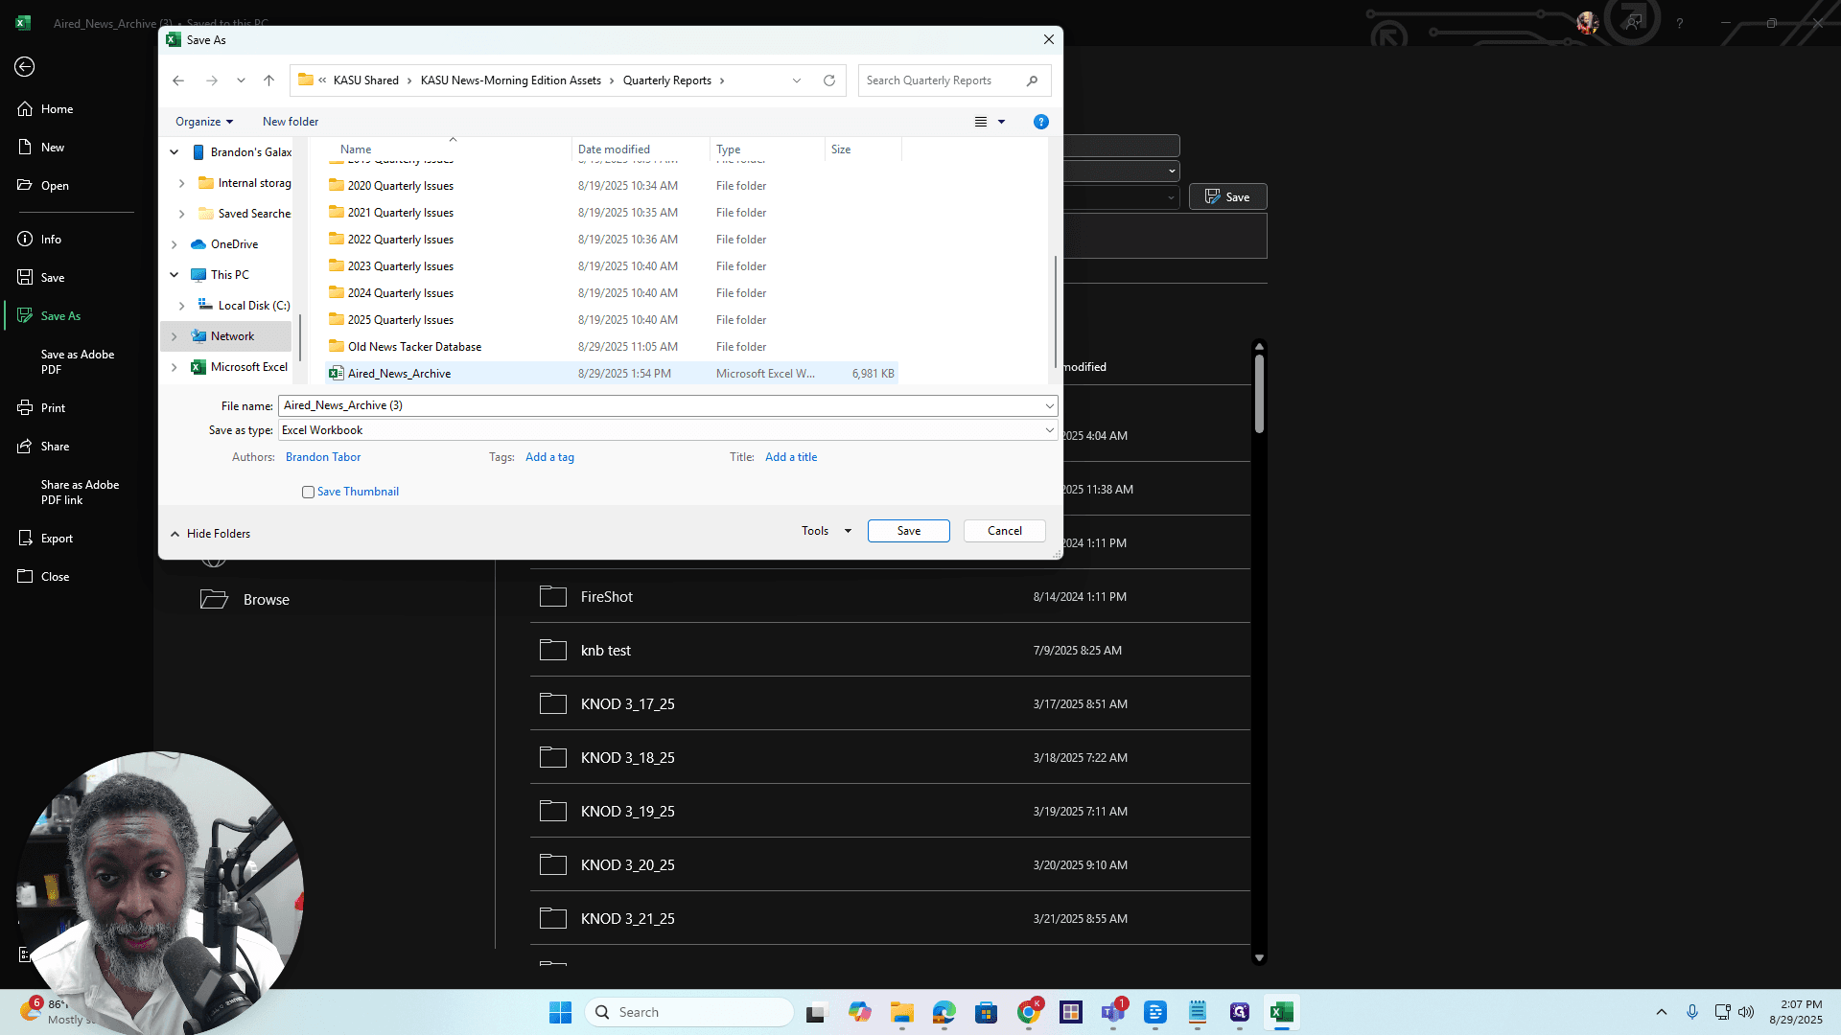The image size is (1841, 1035).
Task: Click the dialog Save button
Action: [x=909, y=531]
